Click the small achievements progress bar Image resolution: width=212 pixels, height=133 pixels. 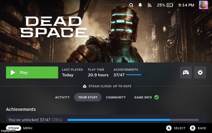(x=136, y=75)
